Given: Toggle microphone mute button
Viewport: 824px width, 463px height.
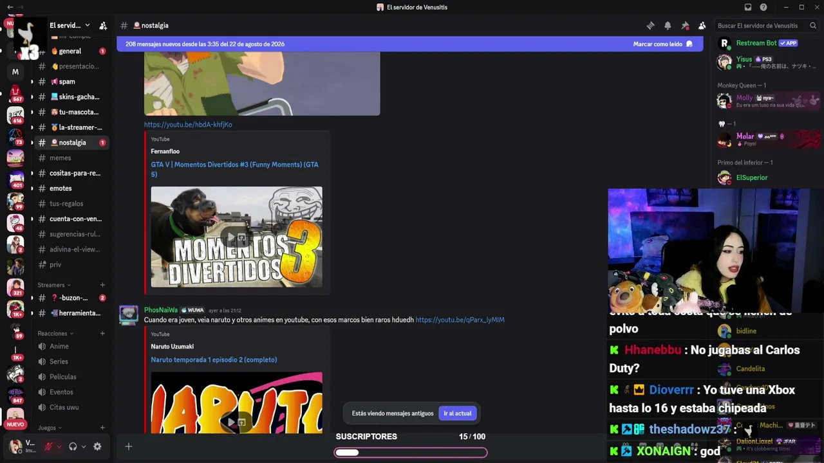Looking at the screenshot, I should pyautogui.click(x=48, y=446).
